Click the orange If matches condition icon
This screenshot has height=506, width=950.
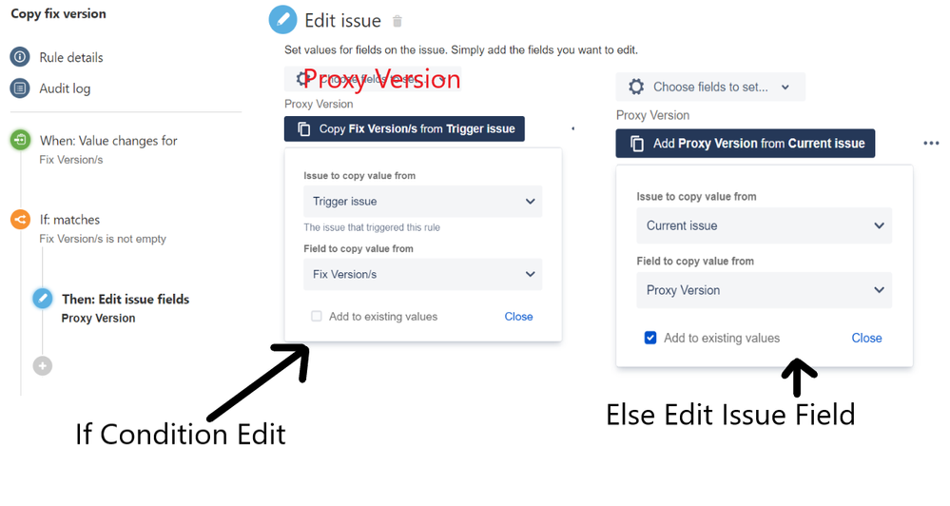point(20,220)
